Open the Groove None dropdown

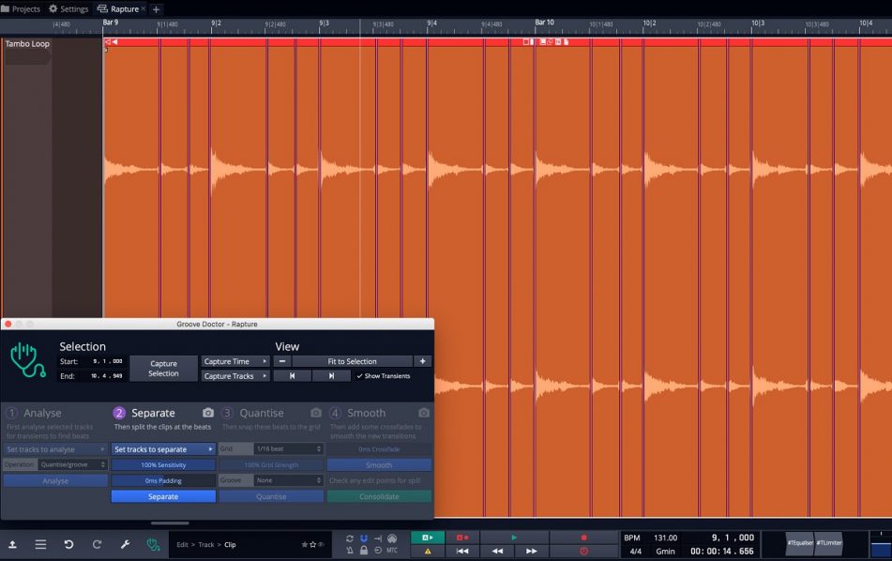(271, 480)
